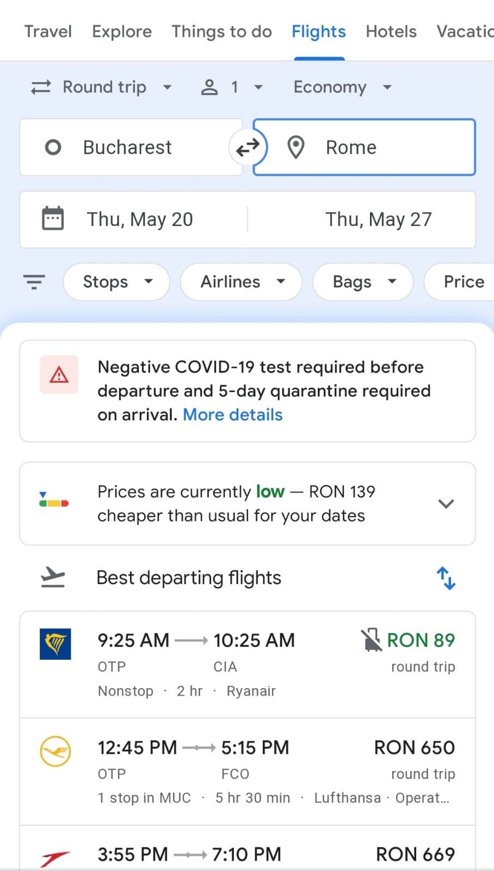Swap origin and destination cities
The image size is (494, 871).
point(248,148)
